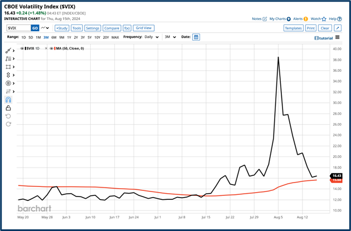The width and height of the screenshot is (351, 231).
Task: Click the +Study button
Action: [62, 28]
